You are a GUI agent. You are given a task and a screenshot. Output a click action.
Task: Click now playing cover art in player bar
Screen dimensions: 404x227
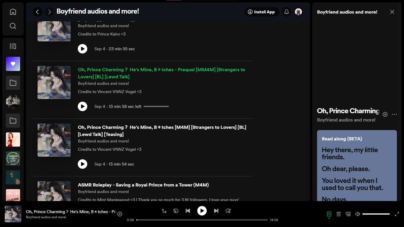[x=13, y=214]
